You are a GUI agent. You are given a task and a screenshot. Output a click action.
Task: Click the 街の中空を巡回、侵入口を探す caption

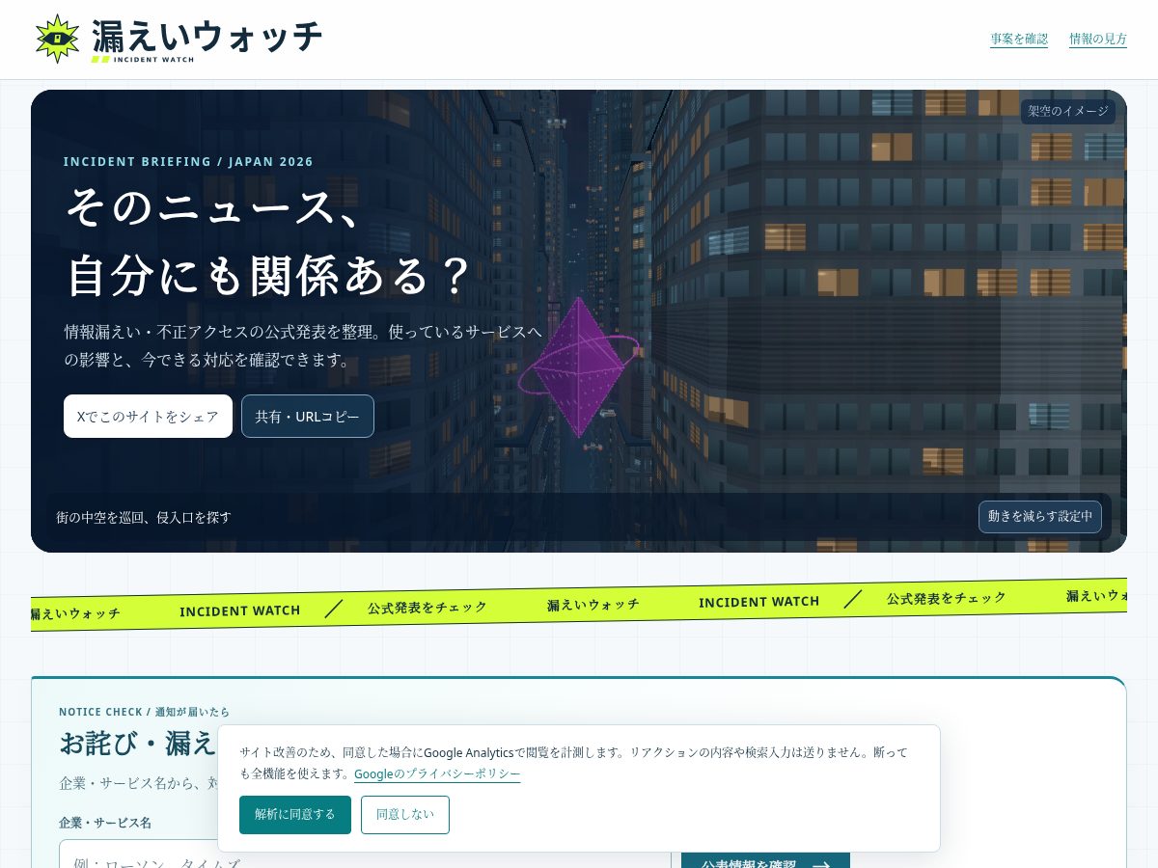[144, 517]
